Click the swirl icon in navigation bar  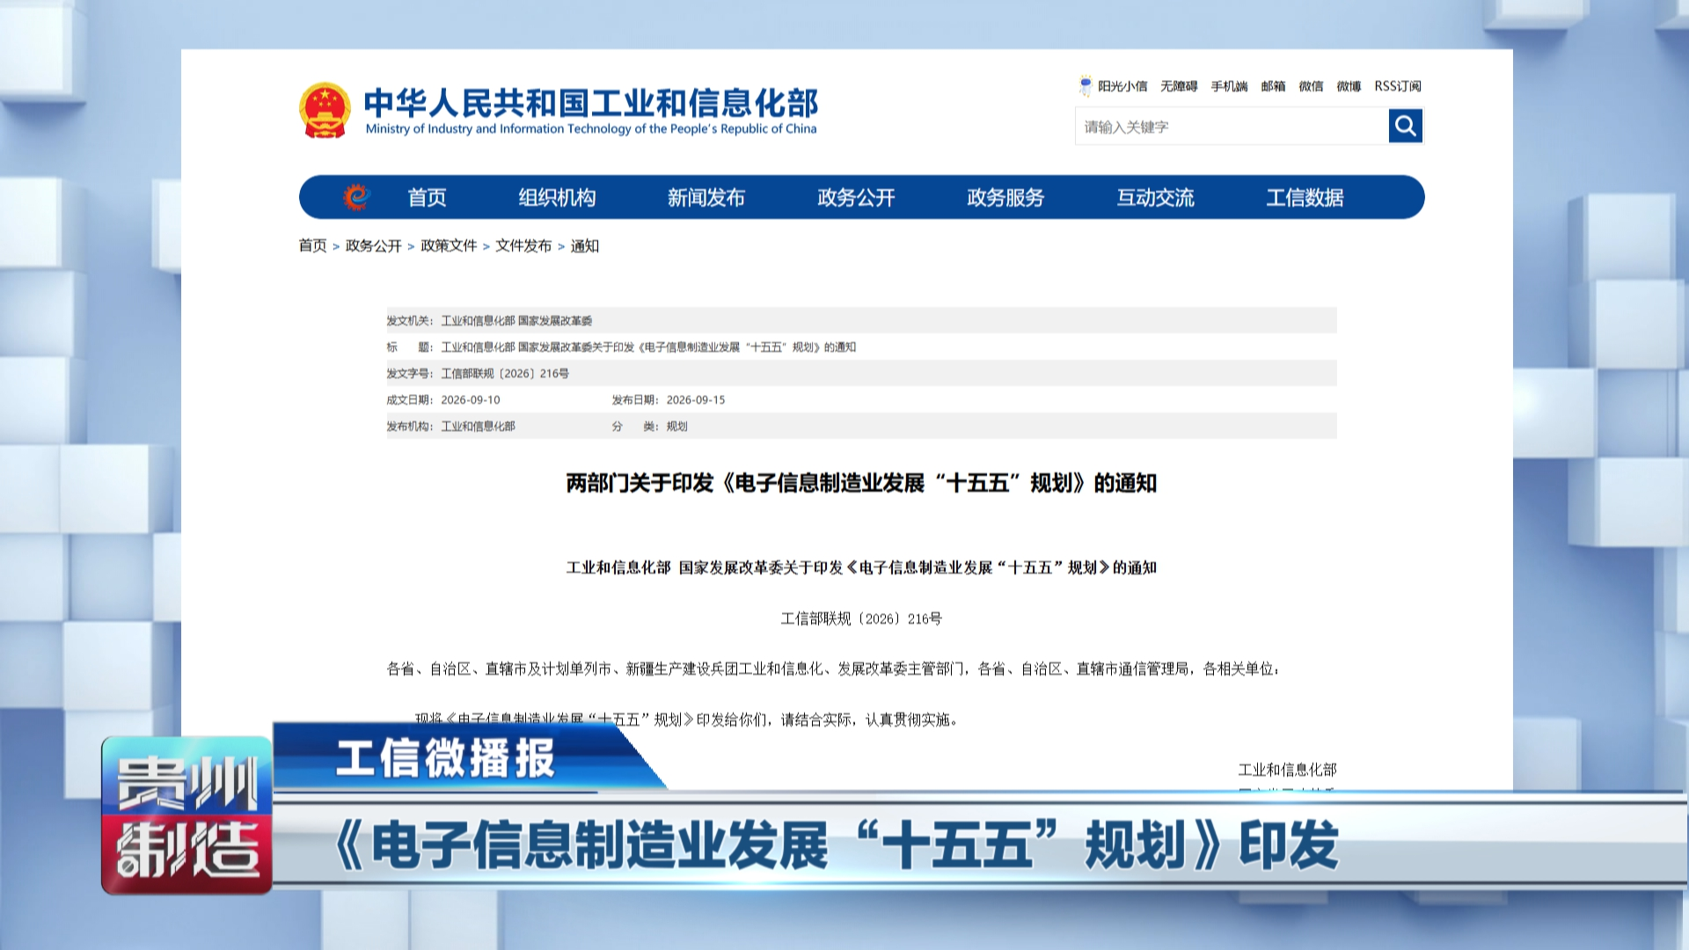[356, 197]
